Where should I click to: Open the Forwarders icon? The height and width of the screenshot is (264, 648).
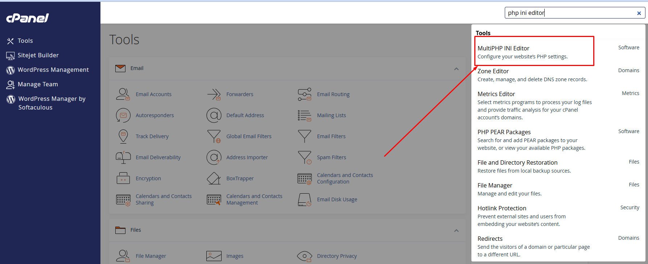pos(214,94)
